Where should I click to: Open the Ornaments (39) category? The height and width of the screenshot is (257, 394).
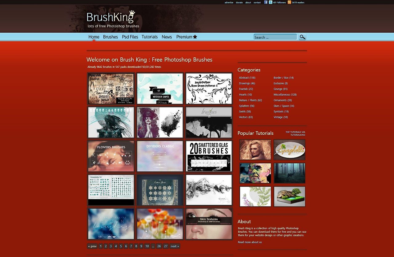click(x=283, y=100)
